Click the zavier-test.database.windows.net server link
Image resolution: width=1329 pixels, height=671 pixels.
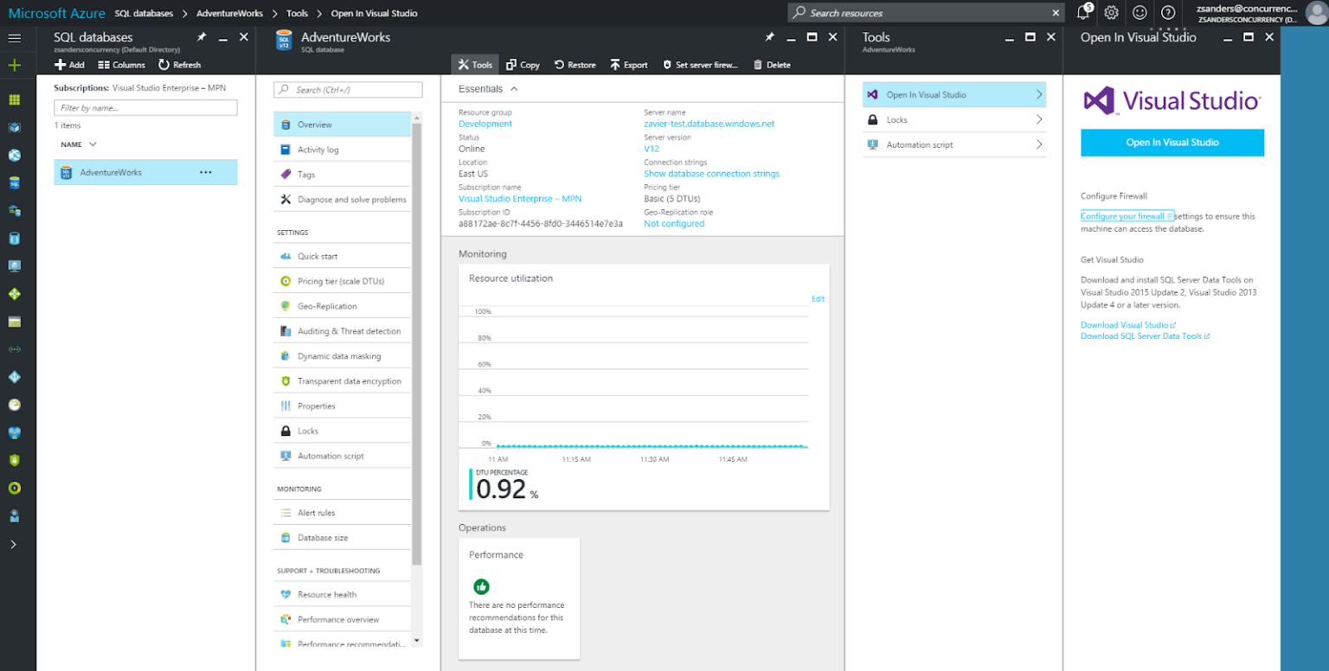709,124
